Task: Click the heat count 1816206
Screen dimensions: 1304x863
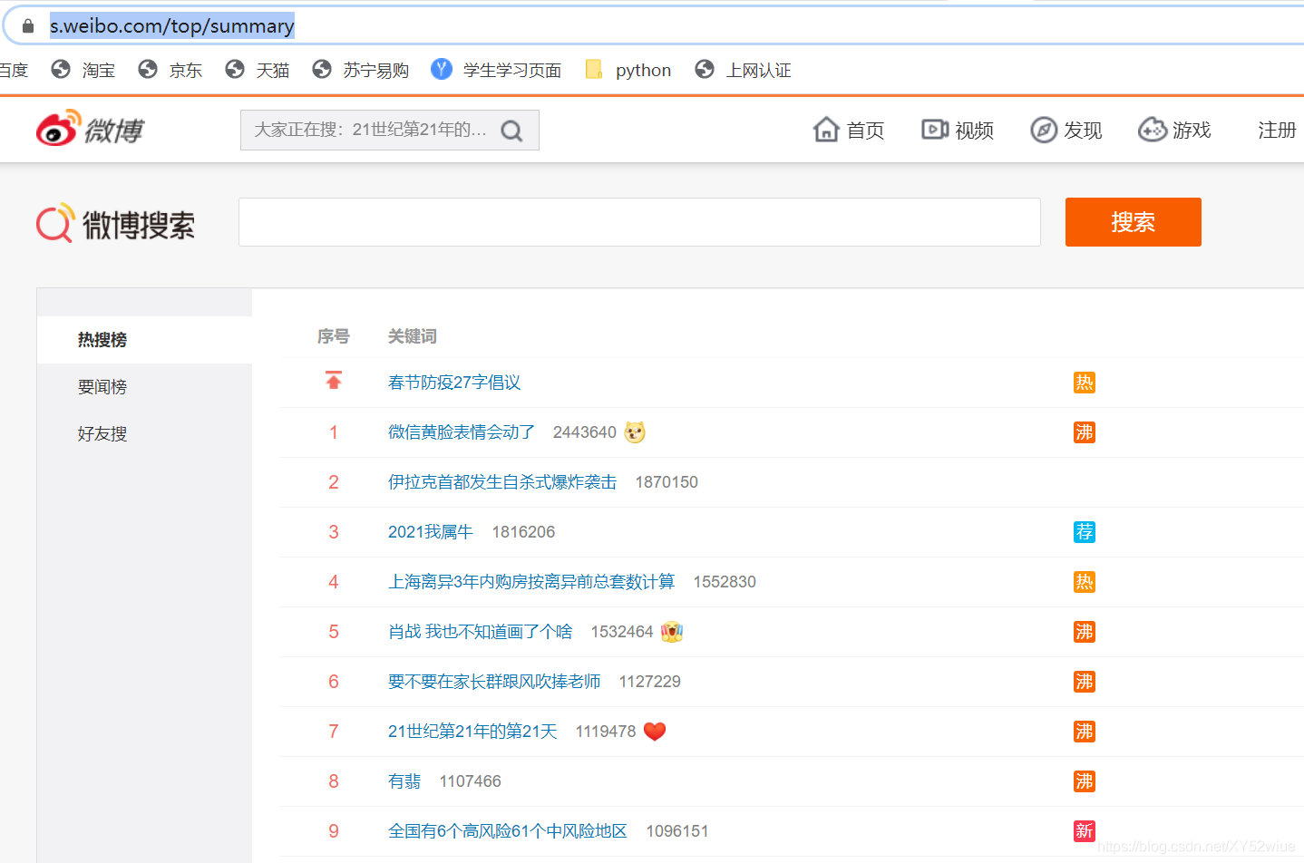Action: coord(523,532)
